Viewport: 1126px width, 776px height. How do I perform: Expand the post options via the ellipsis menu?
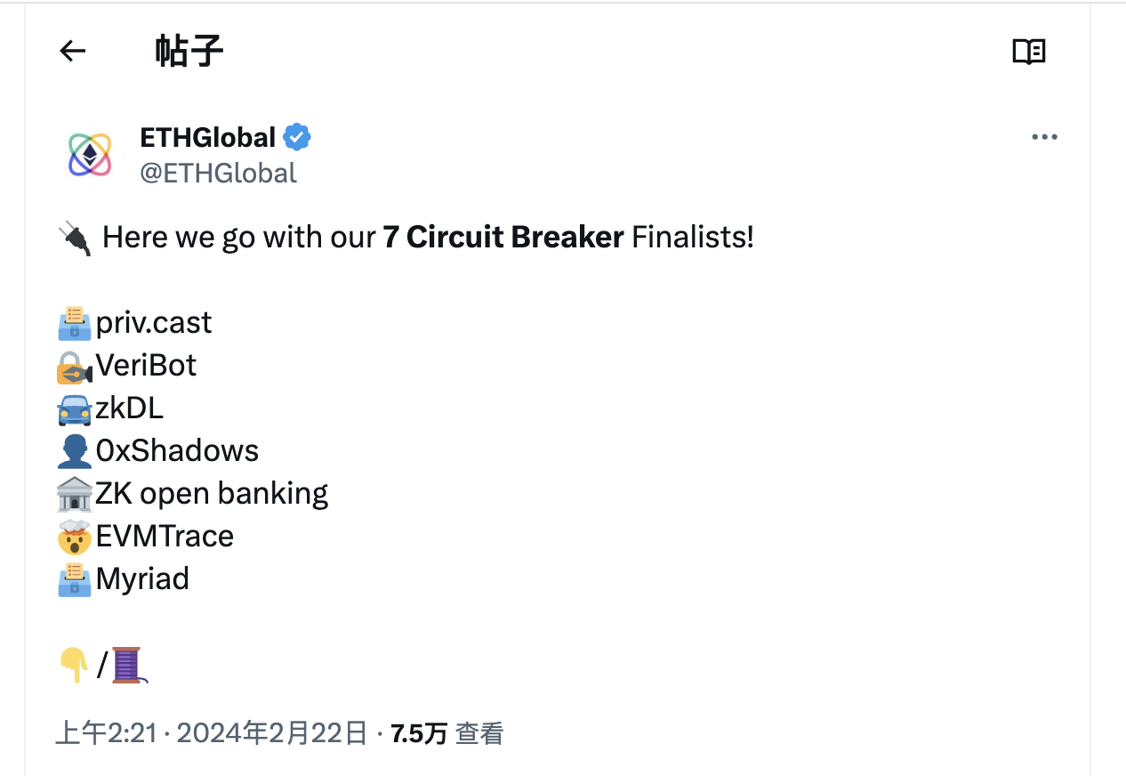point(1044,136)
